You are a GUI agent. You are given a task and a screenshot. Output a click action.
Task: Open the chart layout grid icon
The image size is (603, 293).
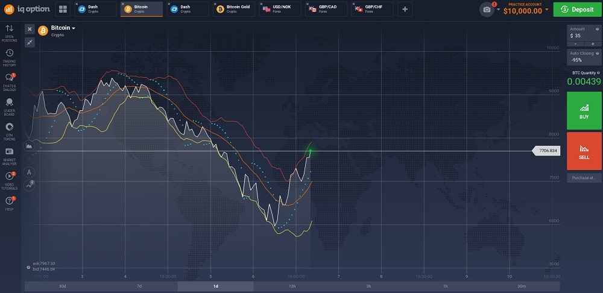(x=63, y=10)
